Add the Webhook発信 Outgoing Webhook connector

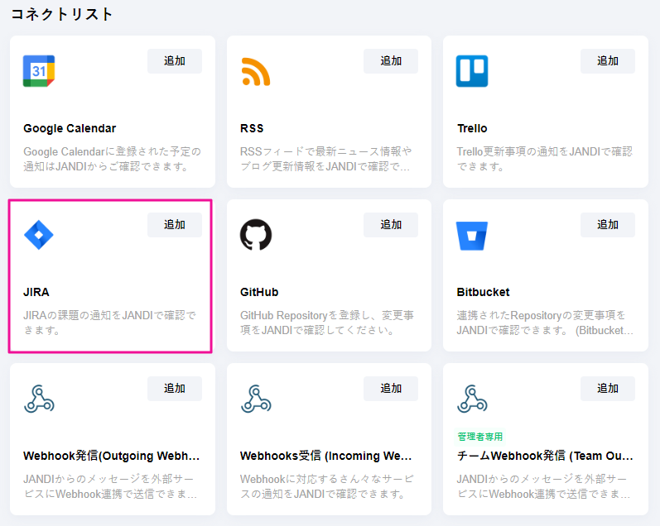point(174,389)
